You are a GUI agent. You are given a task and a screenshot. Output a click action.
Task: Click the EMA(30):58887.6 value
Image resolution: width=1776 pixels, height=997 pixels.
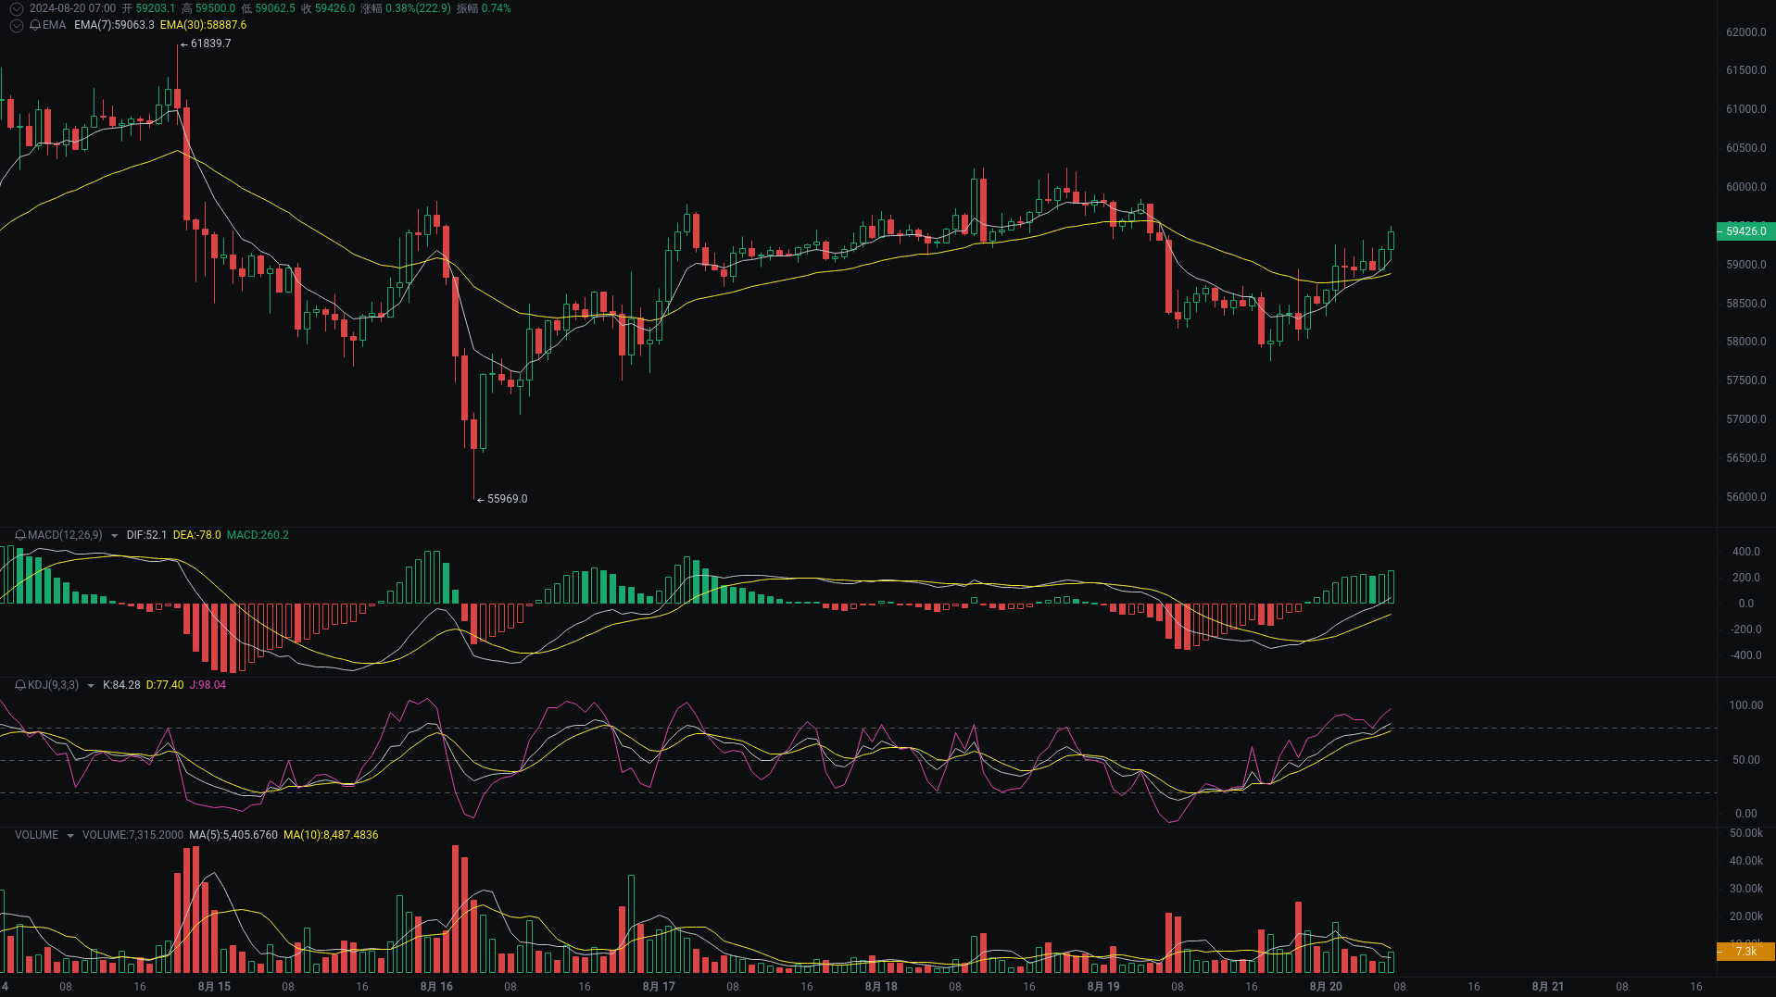coord(203,25)
